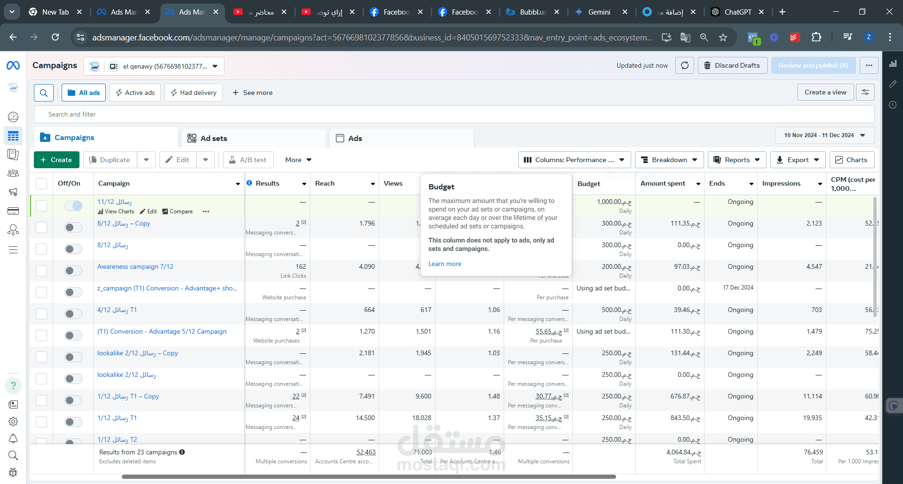Switch to the Gemini browser tab
The image size is (903, 484).
600,12
